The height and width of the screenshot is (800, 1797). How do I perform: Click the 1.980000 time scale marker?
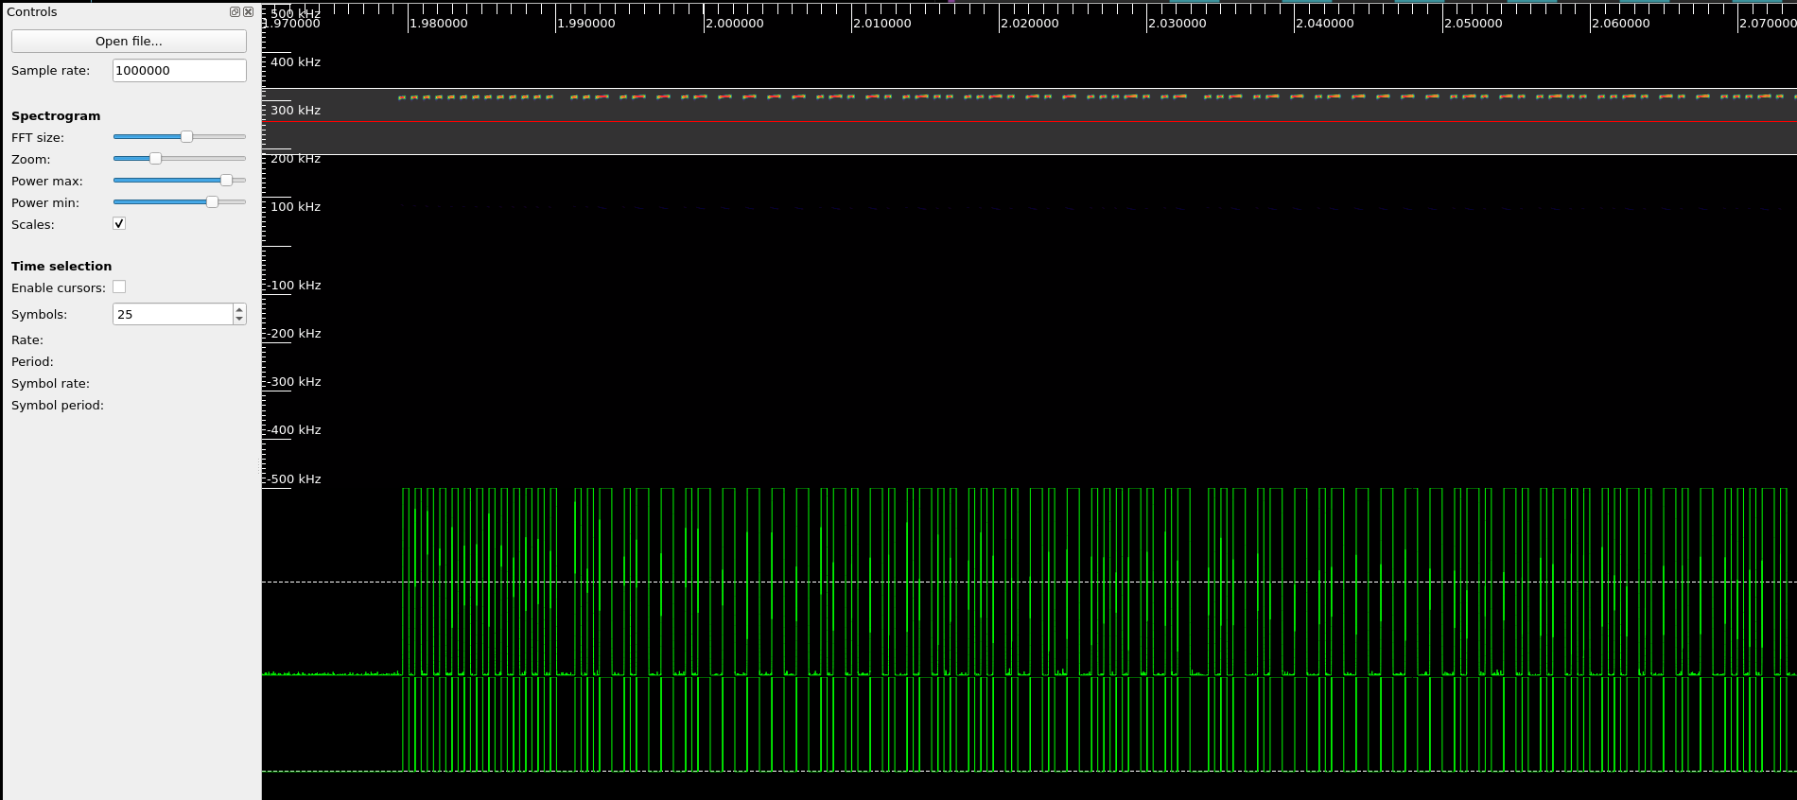[x=439, y=24]
